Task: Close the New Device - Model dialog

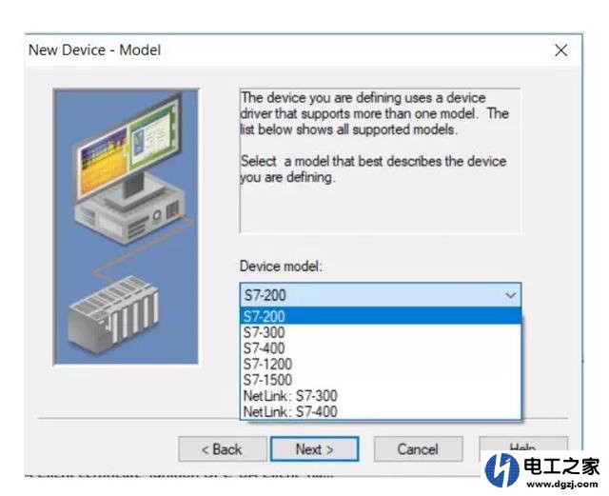Action: [560, 50]
